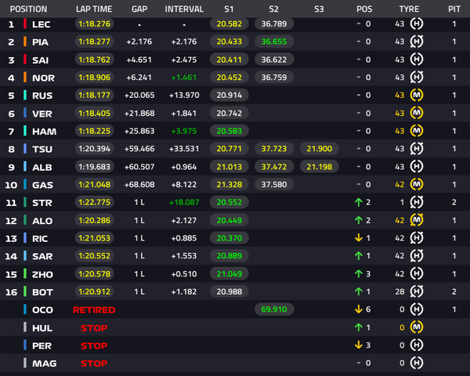Select driver name TSU
Screen dimensions: 470x376
tap(42, 150)
